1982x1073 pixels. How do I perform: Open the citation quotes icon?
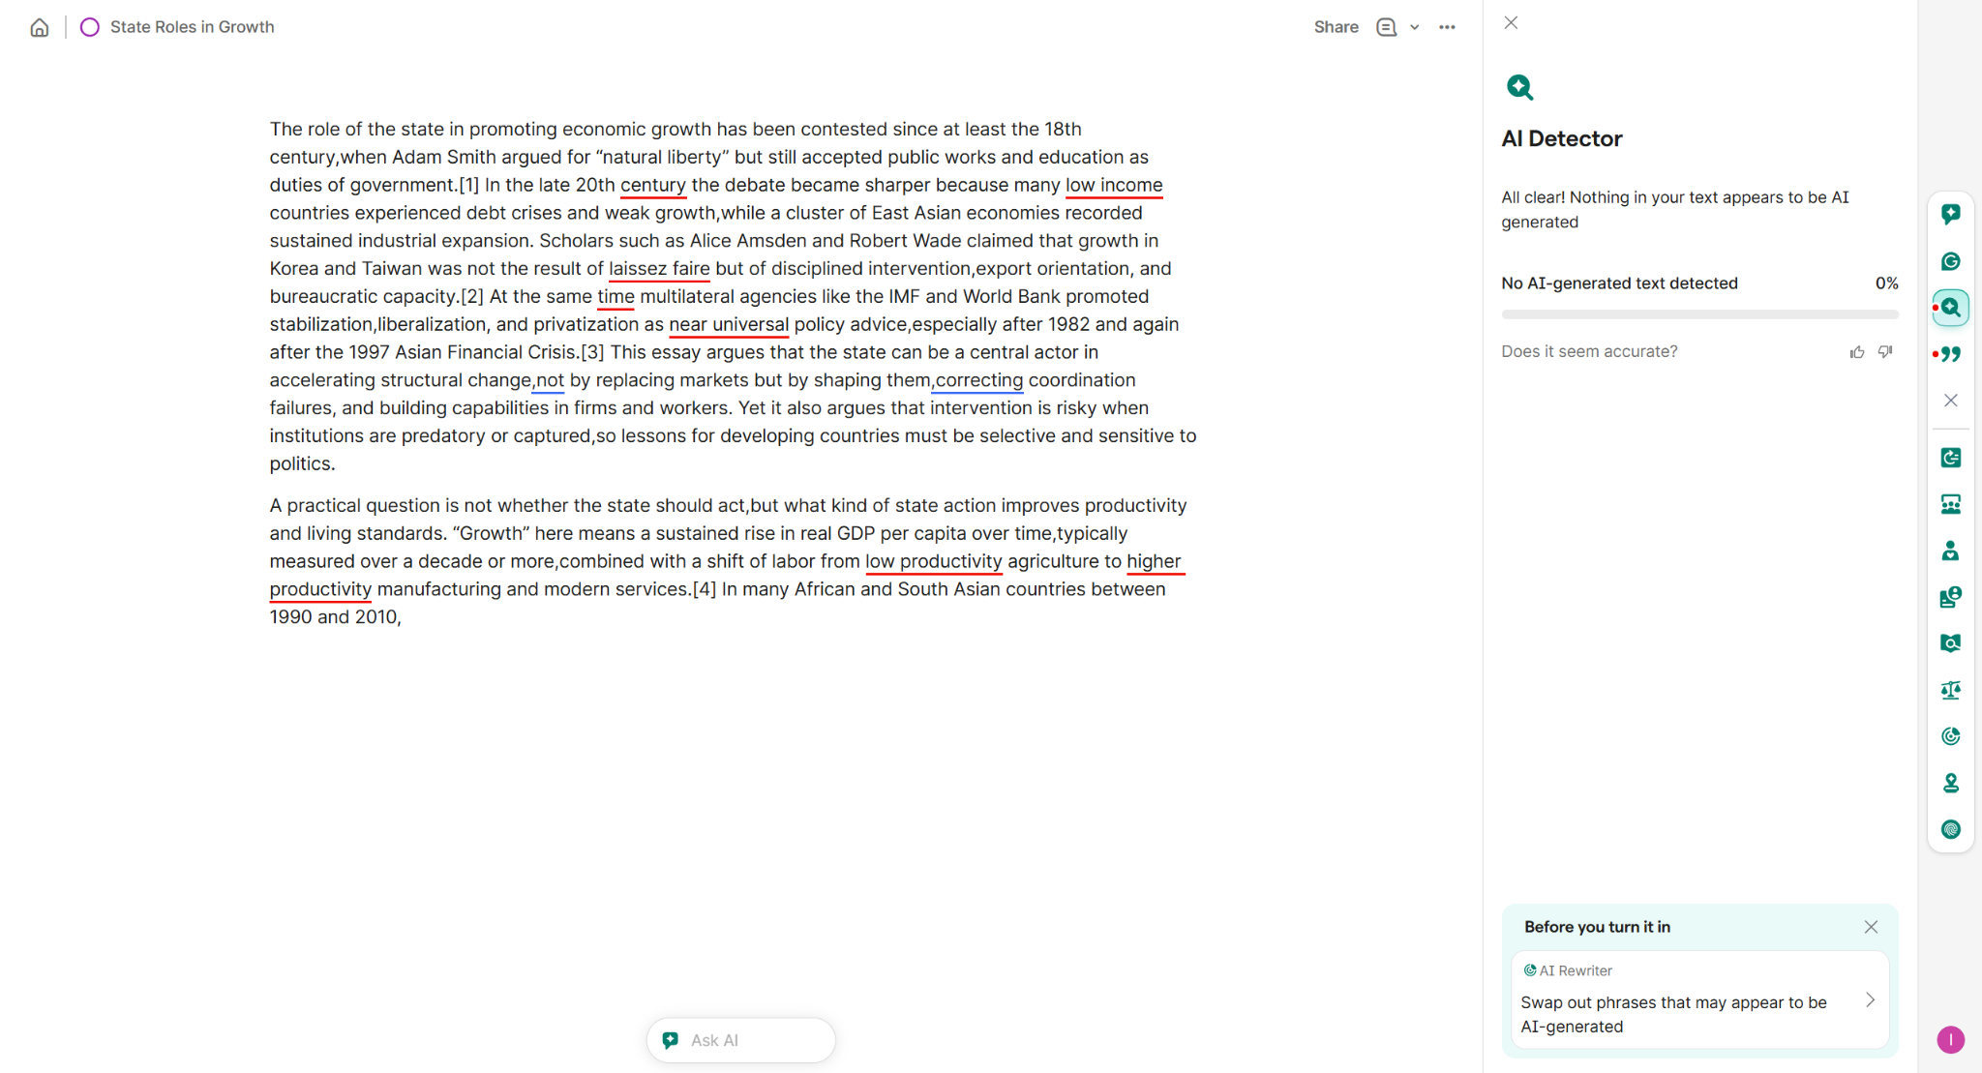tap(1950, 354)
